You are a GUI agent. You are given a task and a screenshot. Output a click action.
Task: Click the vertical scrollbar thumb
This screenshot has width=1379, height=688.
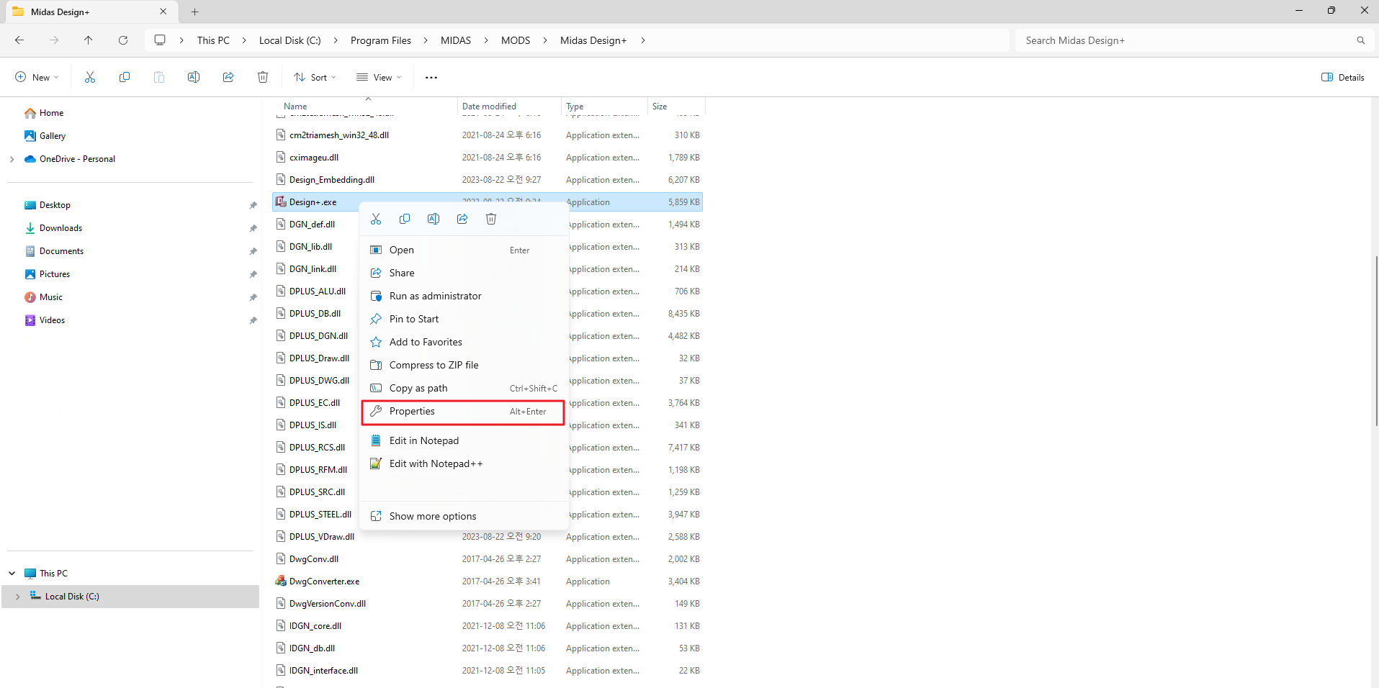pos(1376,342)
